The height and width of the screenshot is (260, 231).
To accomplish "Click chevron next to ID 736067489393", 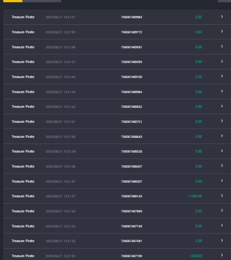I will [x=222, y=61].
